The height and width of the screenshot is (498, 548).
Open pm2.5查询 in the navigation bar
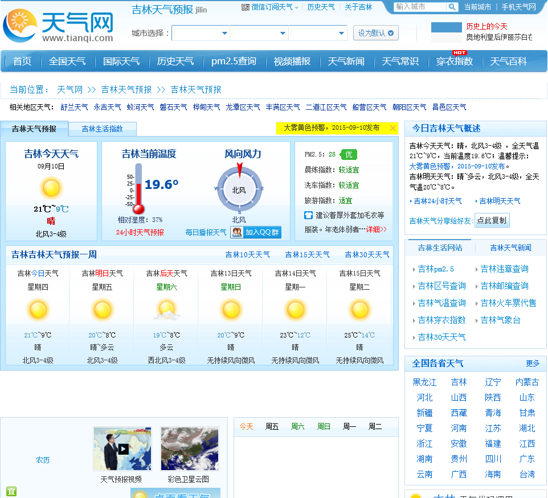click(234, 61)
